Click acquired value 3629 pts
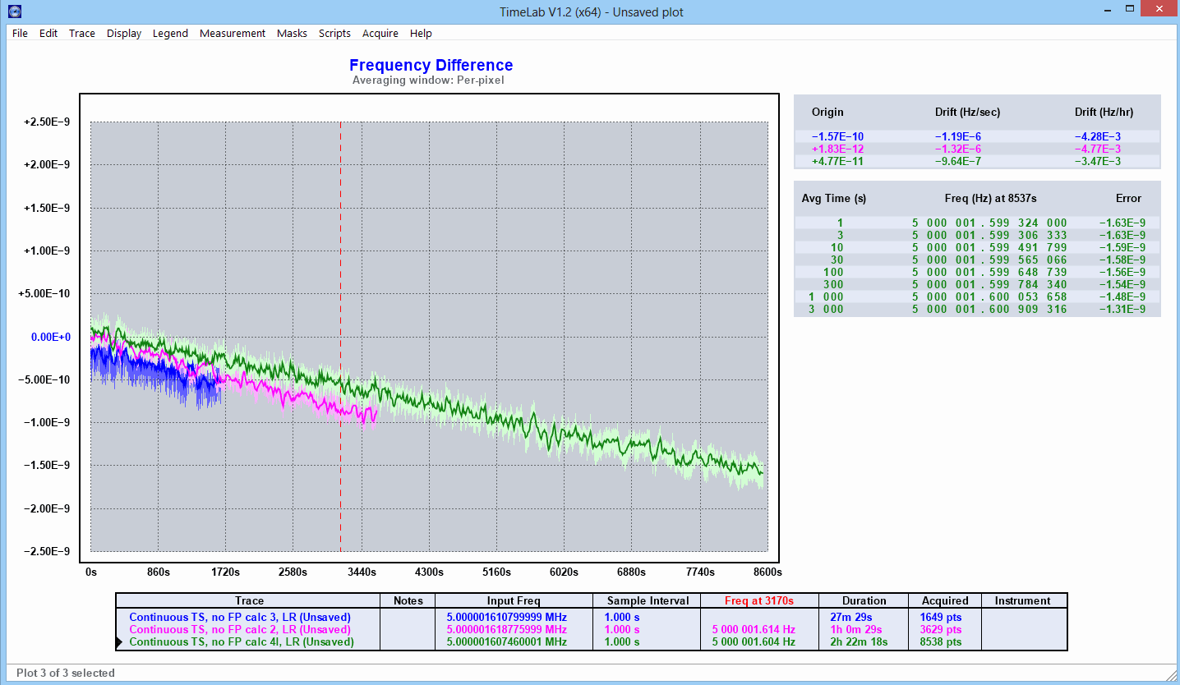This screenshot has width=1180, height=685. (942, 629)
